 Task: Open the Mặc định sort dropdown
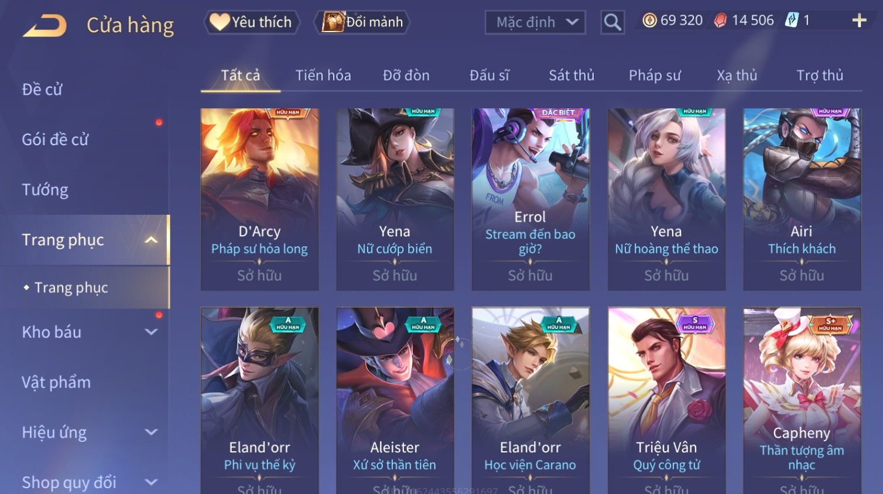[x=535, y=23]
